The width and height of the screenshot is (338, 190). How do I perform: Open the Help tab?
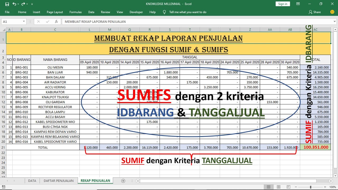152,12
